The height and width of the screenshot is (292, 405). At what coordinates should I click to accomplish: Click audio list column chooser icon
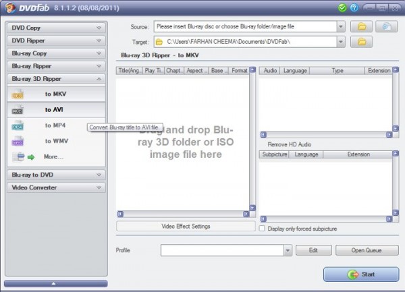coord(396,69)
